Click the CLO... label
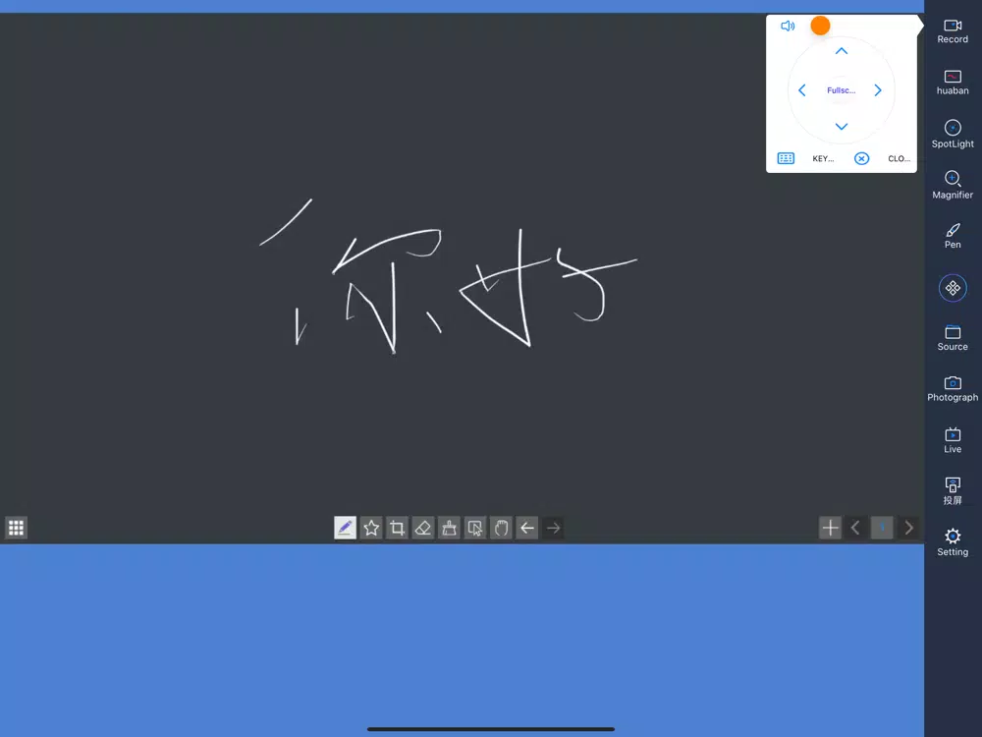Viewport: 982px width, 737px height. click(899, 158)
